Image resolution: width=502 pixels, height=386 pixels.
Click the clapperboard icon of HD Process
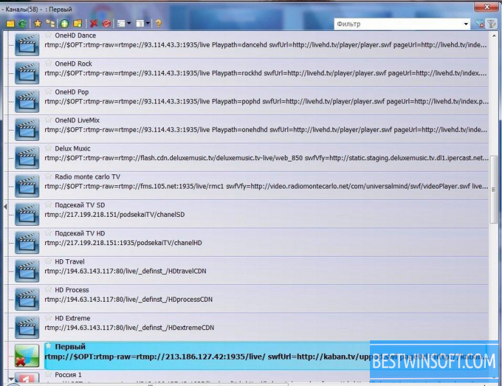[27, 299]
